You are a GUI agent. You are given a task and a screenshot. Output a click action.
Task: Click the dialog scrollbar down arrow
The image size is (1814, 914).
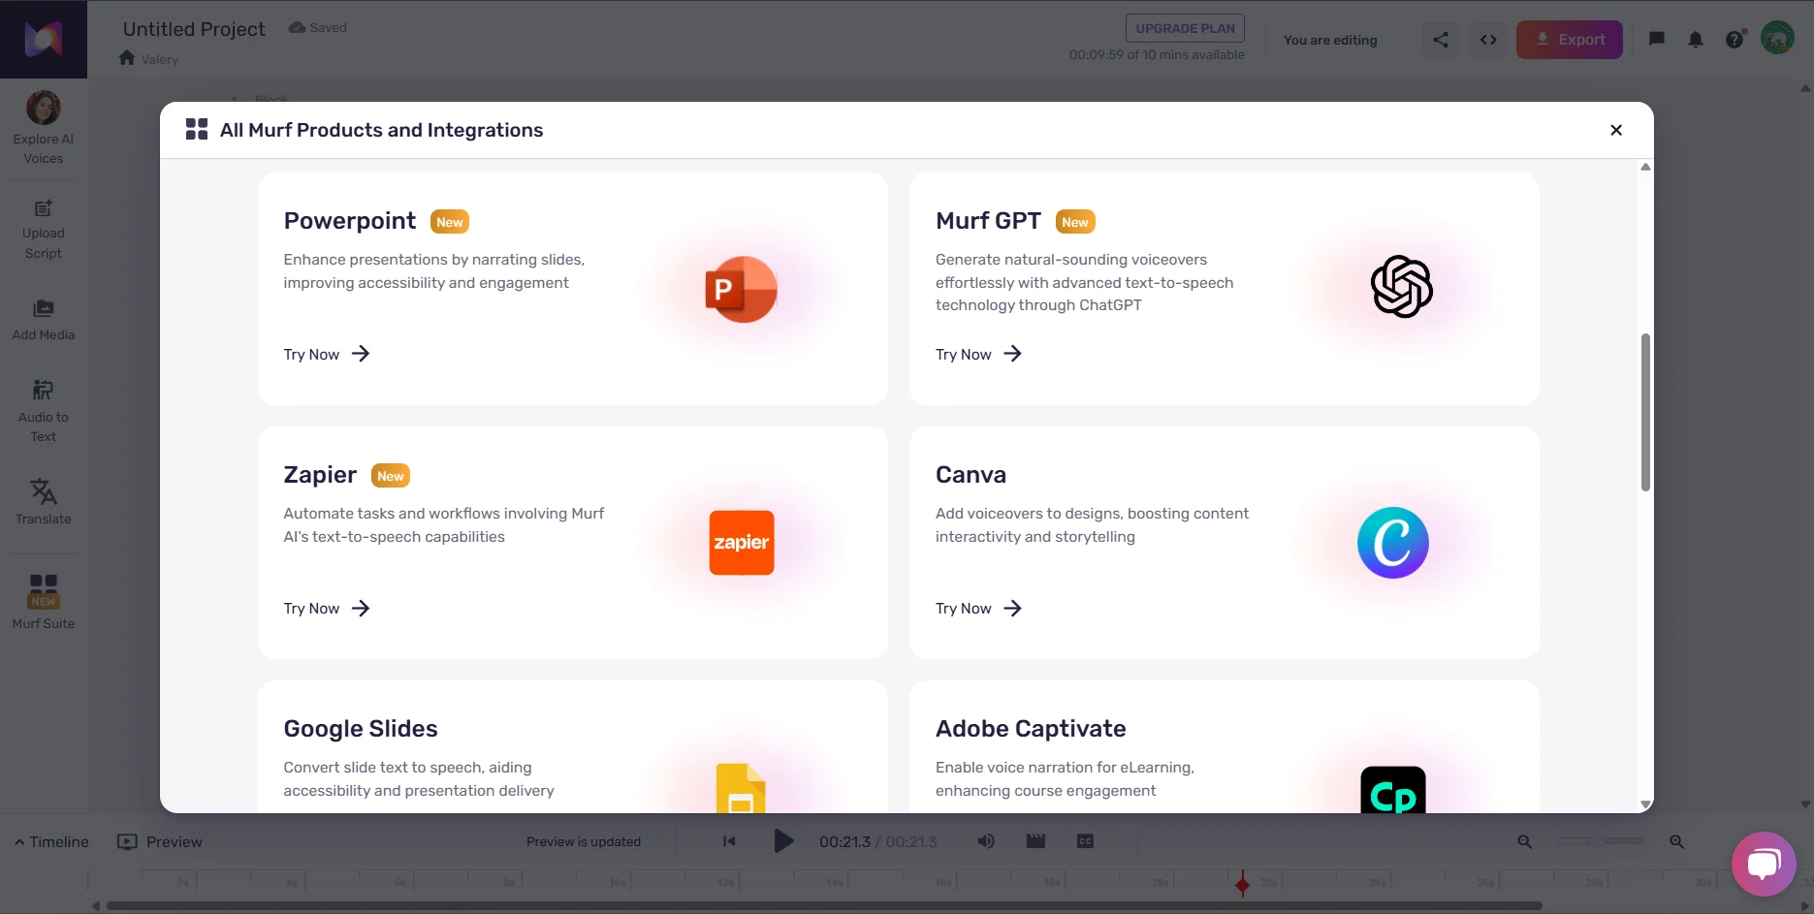(1644, 804)
